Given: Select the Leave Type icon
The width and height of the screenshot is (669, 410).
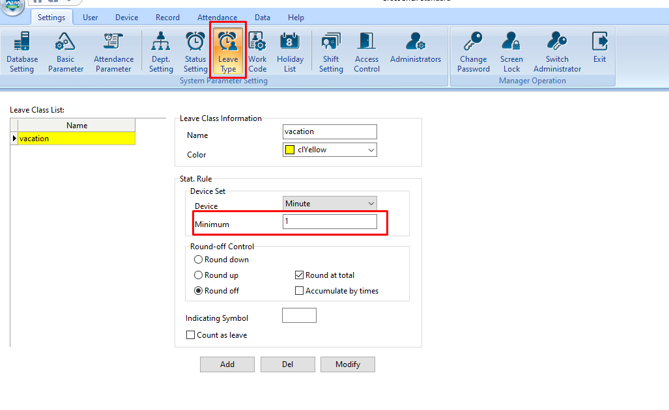Looking at the screenshot, I should click(228, 51).
